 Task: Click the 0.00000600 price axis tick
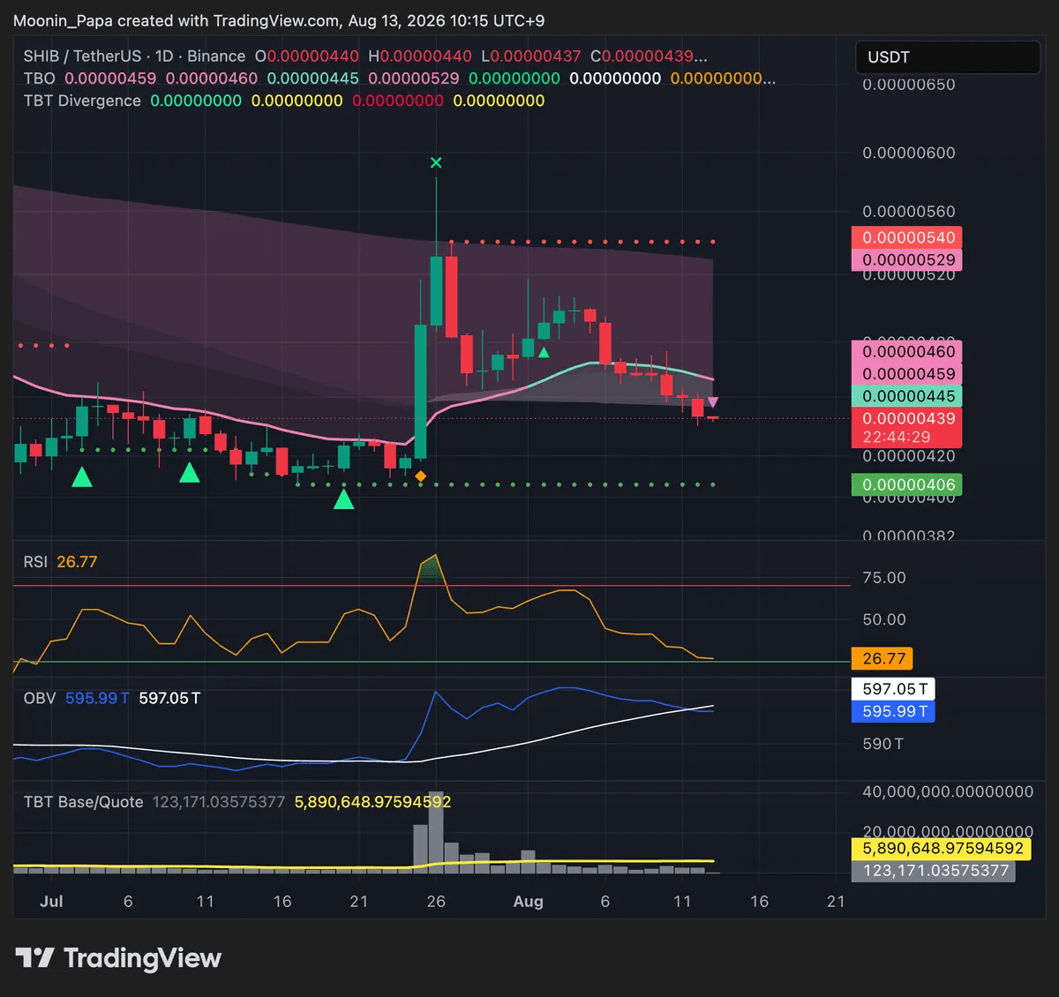pyautogui.click(x=908, y=153)
